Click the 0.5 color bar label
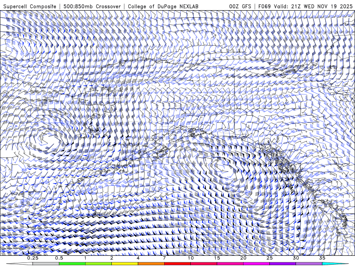Screen dimensions: 355x266 point(59,258)
